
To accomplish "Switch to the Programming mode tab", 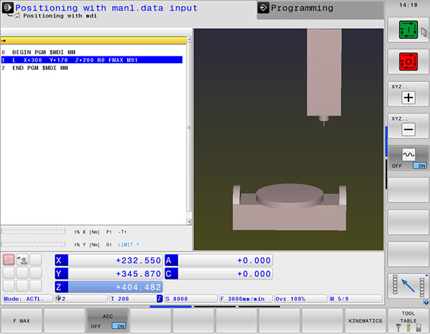I will [x=320, y=9].
